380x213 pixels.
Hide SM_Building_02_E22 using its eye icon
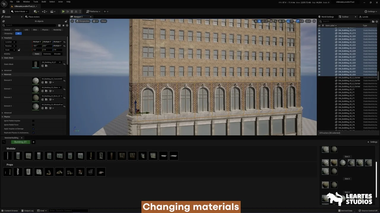point(319,42)
